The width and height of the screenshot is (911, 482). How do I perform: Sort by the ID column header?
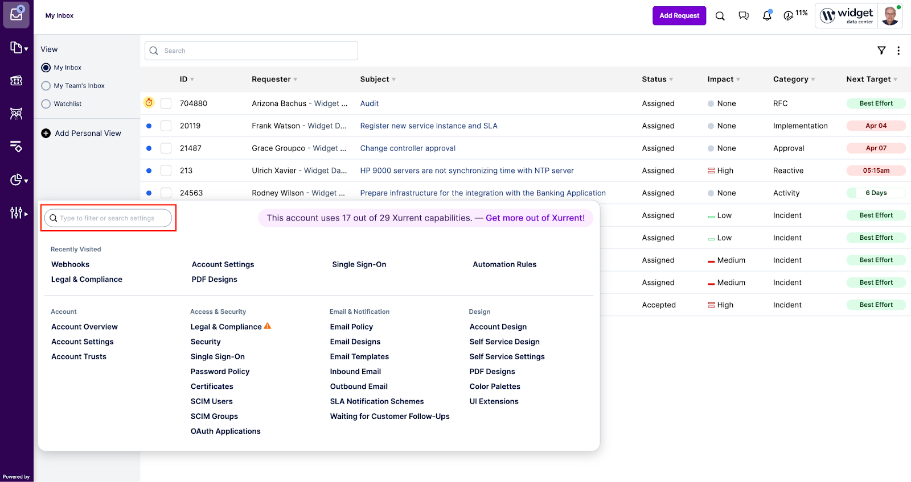(x=187, y=79)
